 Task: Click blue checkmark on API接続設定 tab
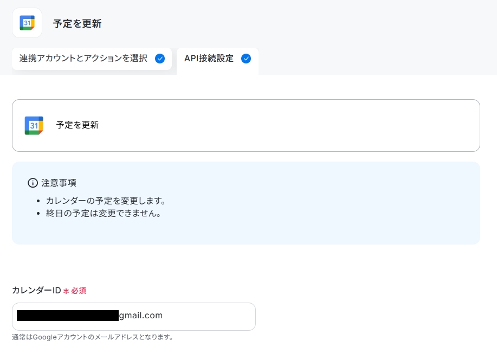[246, 59]
